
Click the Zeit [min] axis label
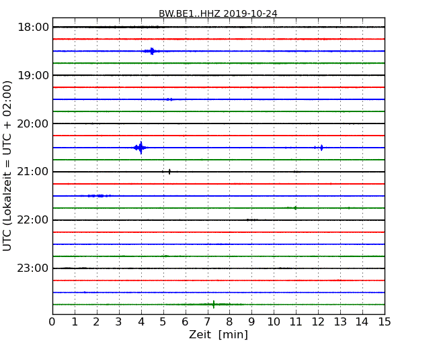218,334
